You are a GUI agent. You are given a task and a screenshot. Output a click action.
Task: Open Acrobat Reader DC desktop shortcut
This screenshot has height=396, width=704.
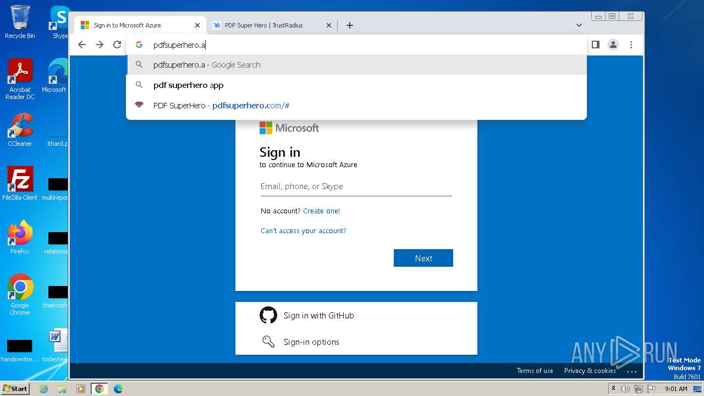(20, 79)
